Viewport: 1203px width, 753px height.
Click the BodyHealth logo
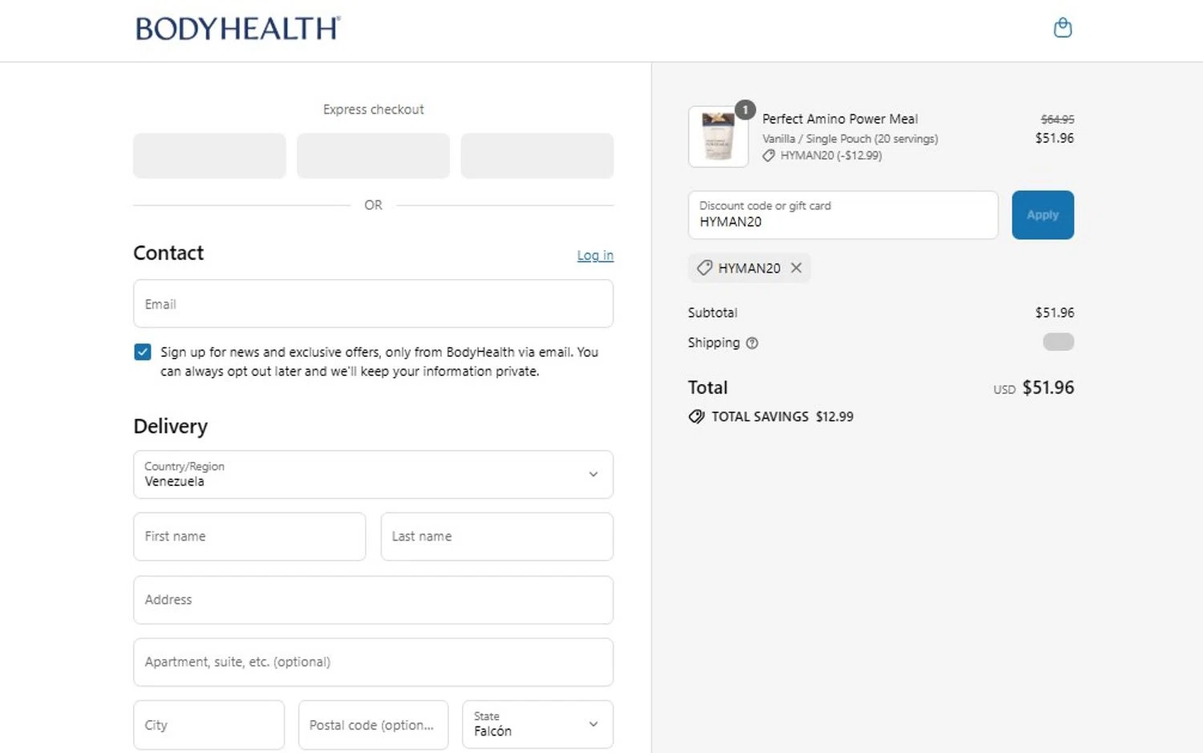238,29
